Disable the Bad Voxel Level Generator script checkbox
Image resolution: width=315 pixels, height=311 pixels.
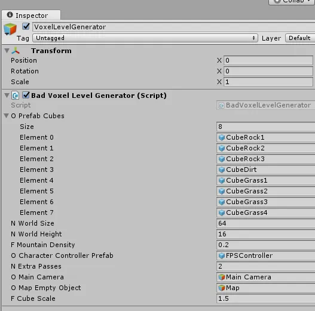(x=26, y=95)
